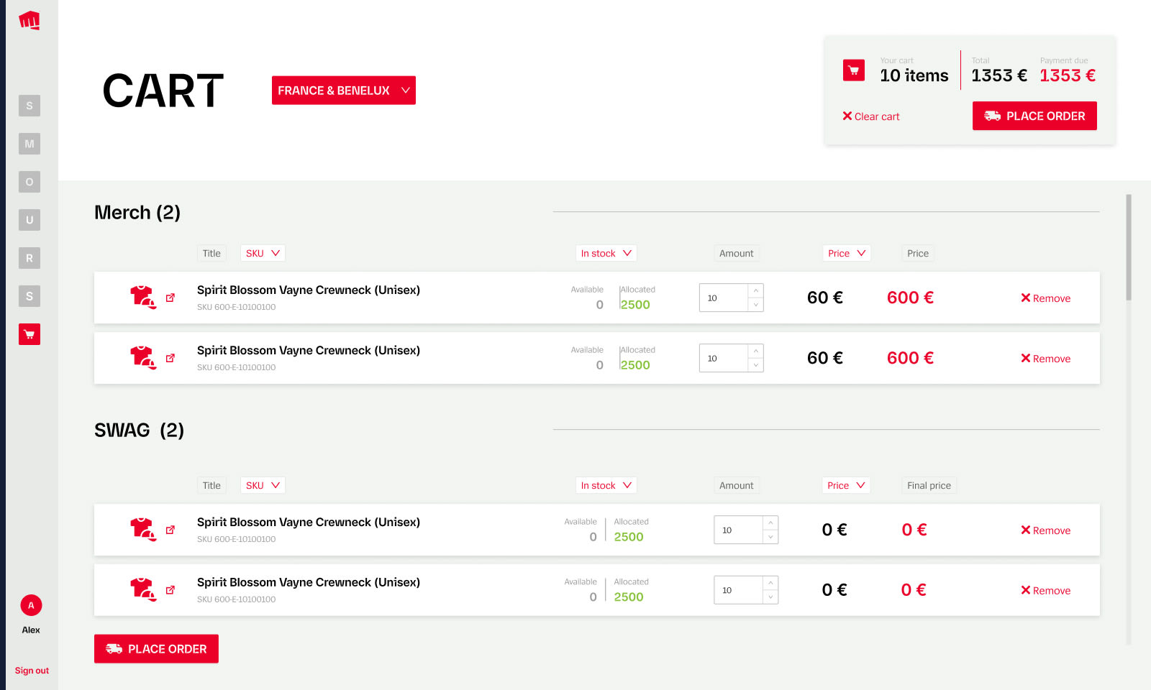Click the Amount column header in Merch section
The height and width of the screenshot is (690, 1151).
click(x=737, y=253)
